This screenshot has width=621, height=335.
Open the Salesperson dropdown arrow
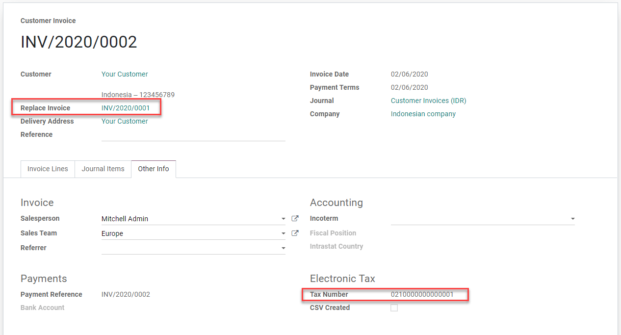click(x=283, y=218)
